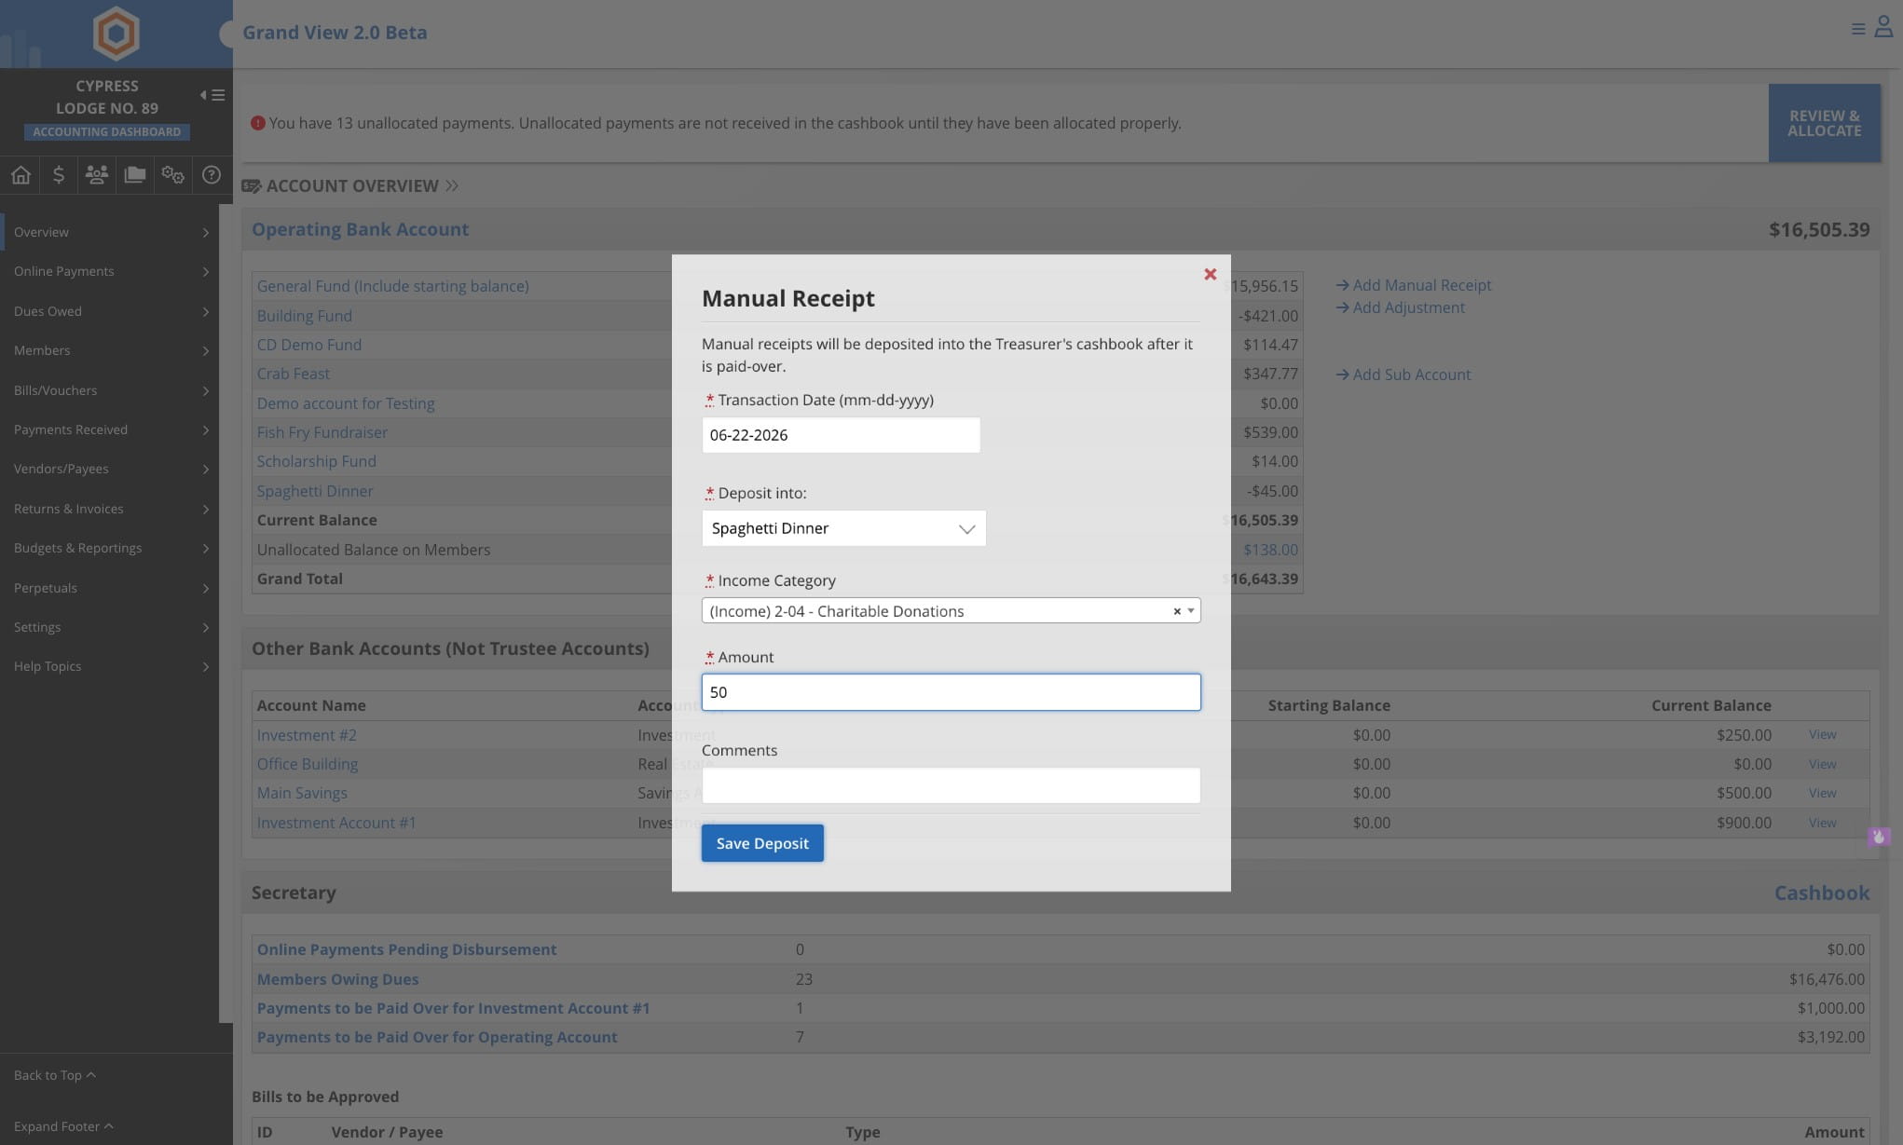Open Office Building account

click(x=308, y=764)
